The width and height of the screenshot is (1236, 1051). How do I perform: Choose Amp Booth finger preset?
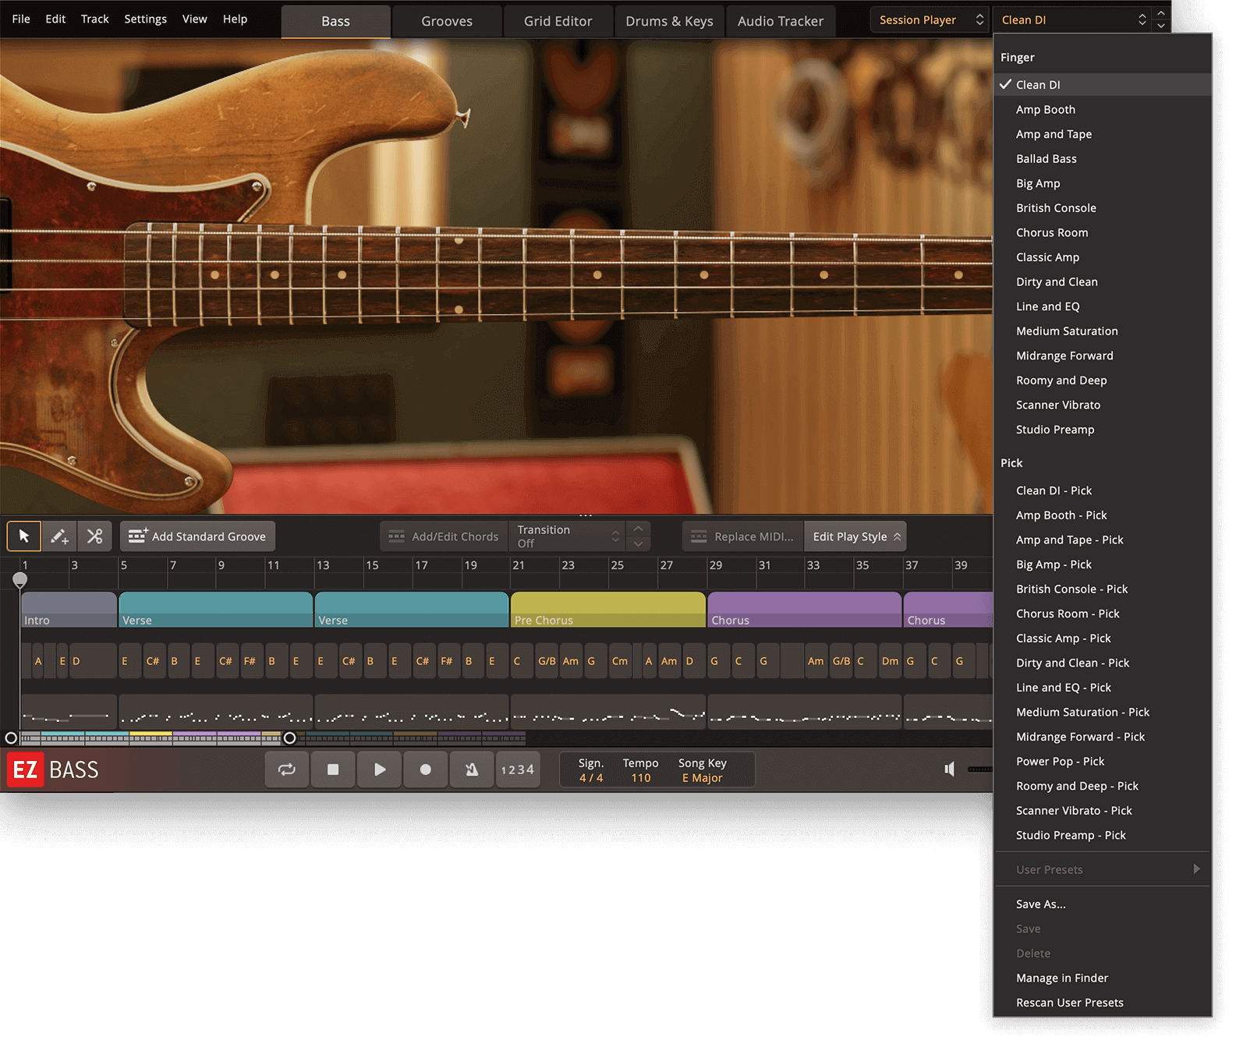[1103, 110]
